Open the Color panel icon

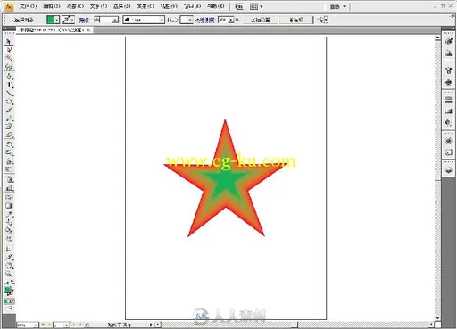click(448, 42)
